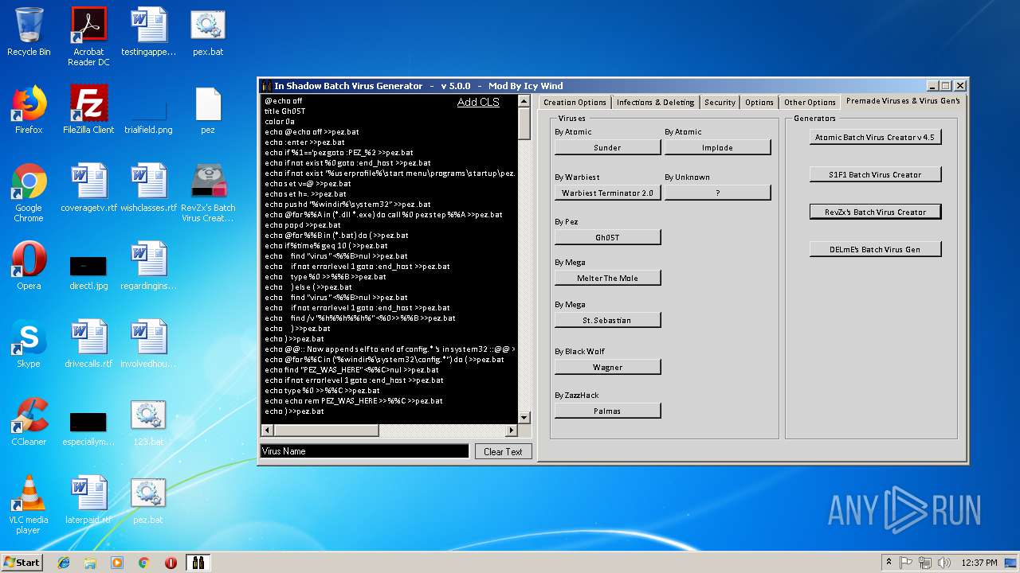
Task: Click the Start button
Action: point(22,563)
